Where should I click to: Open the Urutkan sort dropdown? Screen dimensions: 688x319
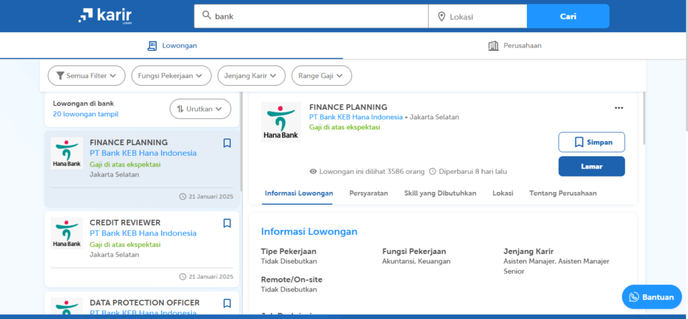coord(200,109)
